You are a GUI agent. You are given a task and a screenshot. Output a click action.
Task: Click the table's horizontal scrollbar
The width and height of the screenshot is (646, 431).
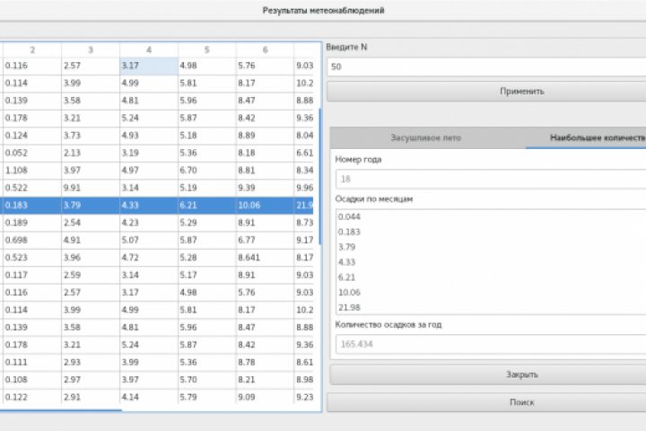tap(61, 410)
